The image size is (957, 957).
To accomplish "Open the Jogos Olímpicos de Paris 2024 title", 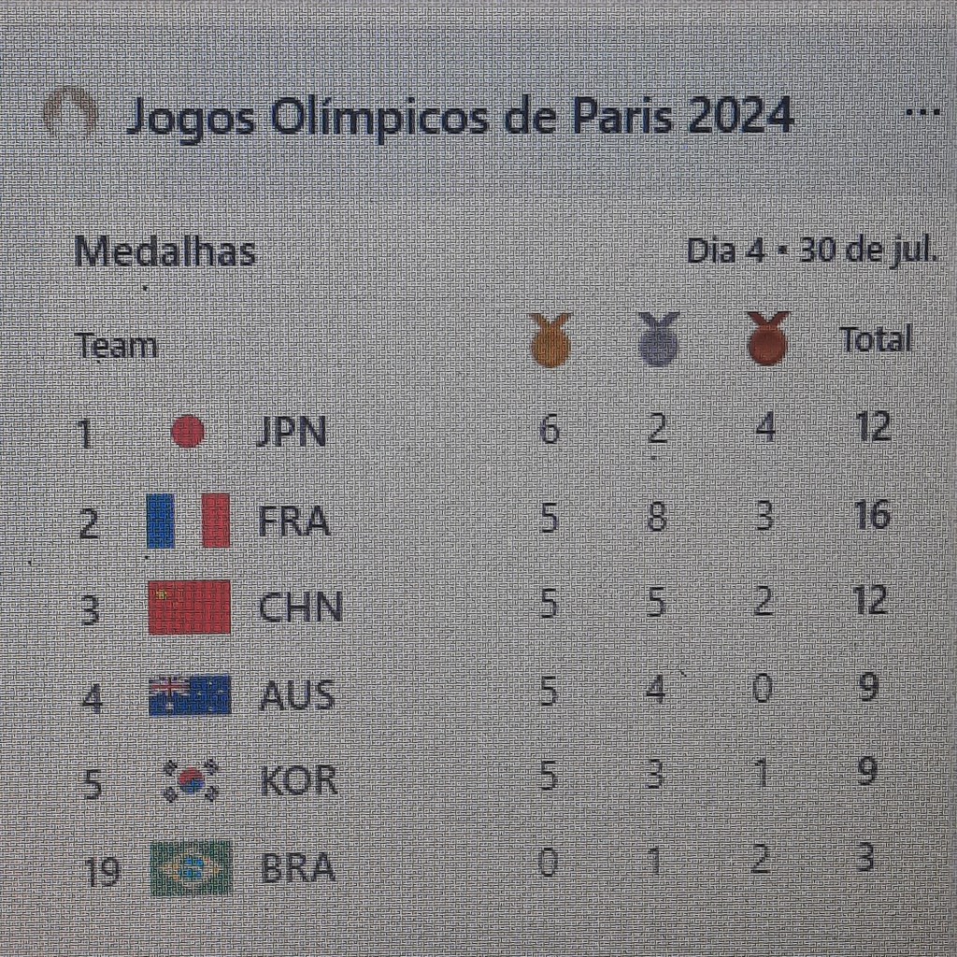I will click(459, 117).
